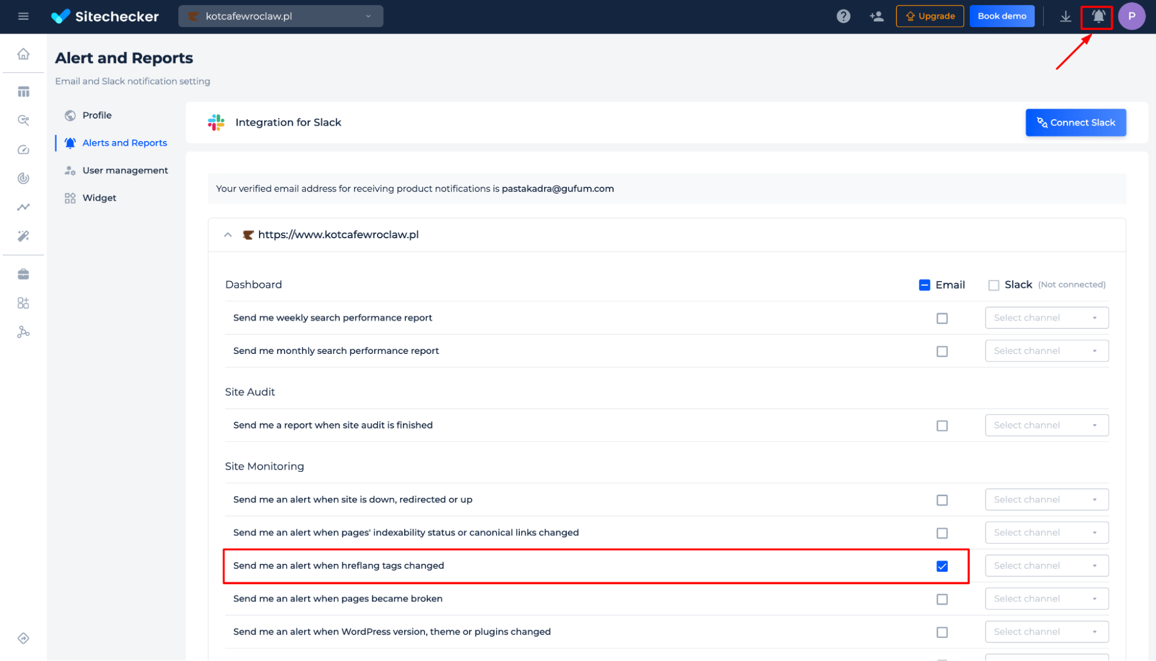Open the connected nodes sidebar icon
Screen dimensions: 1156x661
coord(23,332)
